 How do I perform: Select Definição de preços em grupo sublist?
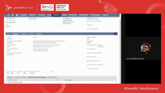(x=37, y=77)
